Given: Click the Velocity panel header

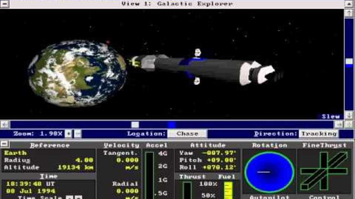Looking at the screenshot, I should click(x=121, y=145).
